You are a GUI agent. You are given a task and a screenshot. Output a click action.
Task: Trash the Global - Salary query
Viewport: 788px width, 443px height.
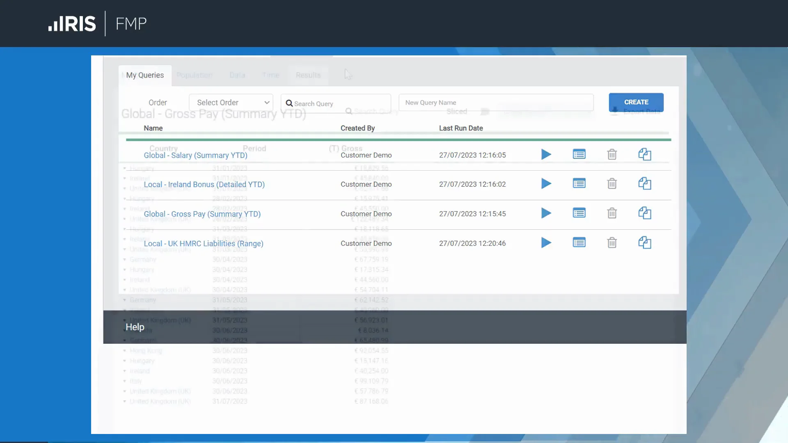coord(612,155)
